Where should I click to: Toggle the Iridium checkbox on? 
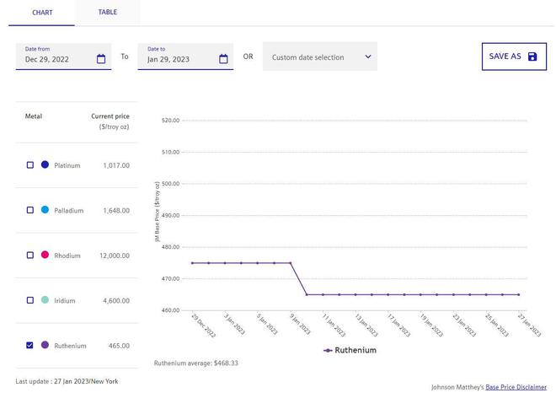coord(30,300)
